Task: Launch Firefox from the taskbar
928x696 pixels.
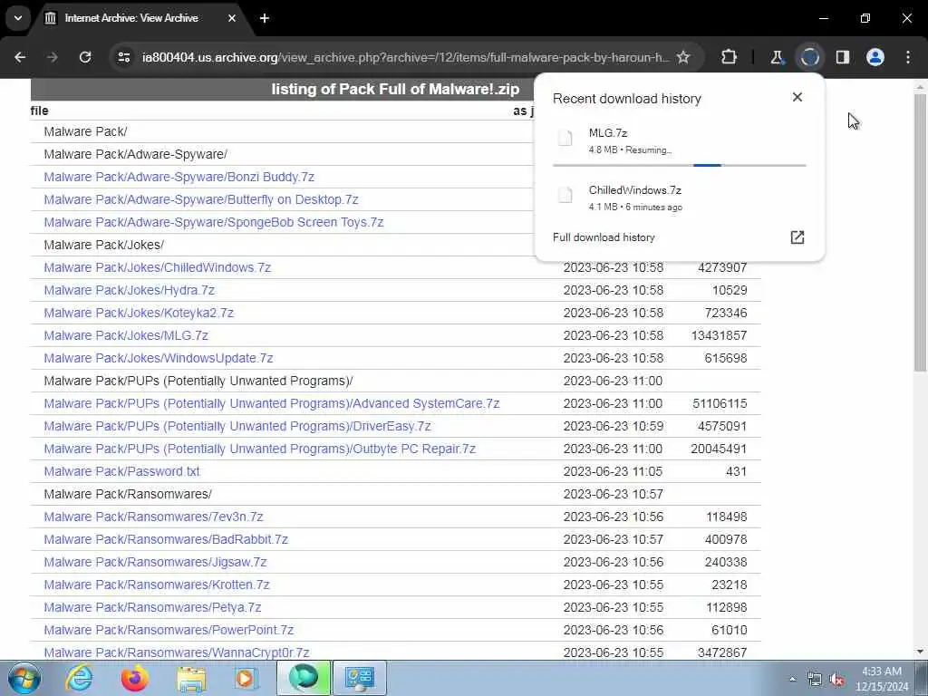Action: [x=135, y=678]
